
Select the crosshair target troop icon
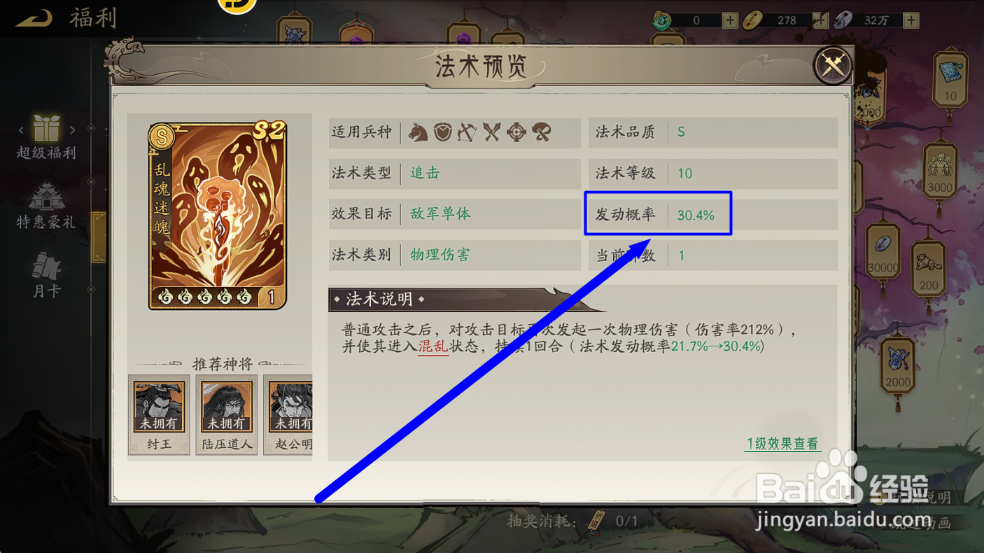[516, 132]
